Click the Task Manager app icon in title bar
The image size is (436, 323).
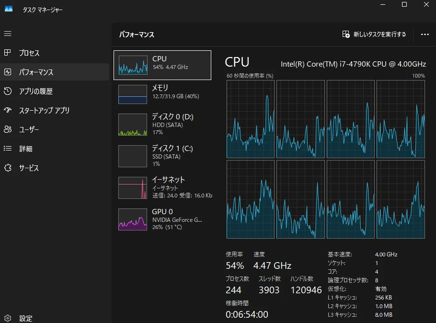(9, 9)
